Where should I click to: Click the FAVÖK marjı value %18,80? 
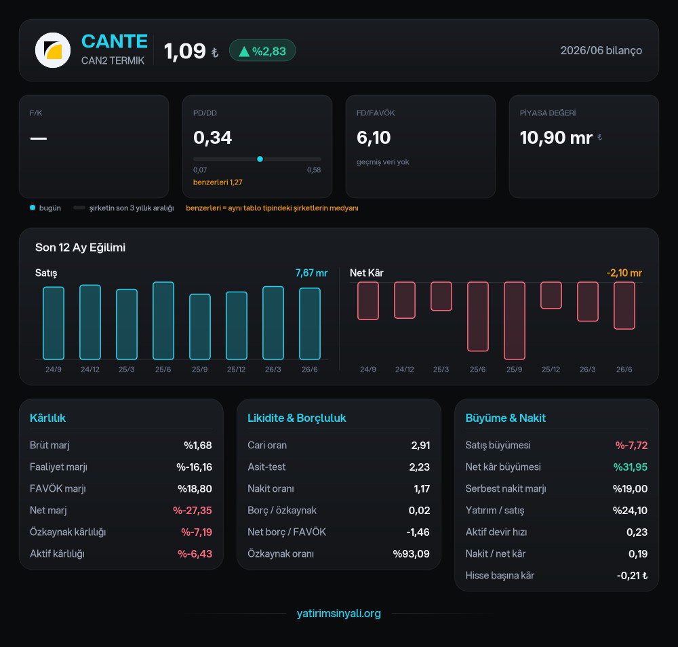(195, 489)
